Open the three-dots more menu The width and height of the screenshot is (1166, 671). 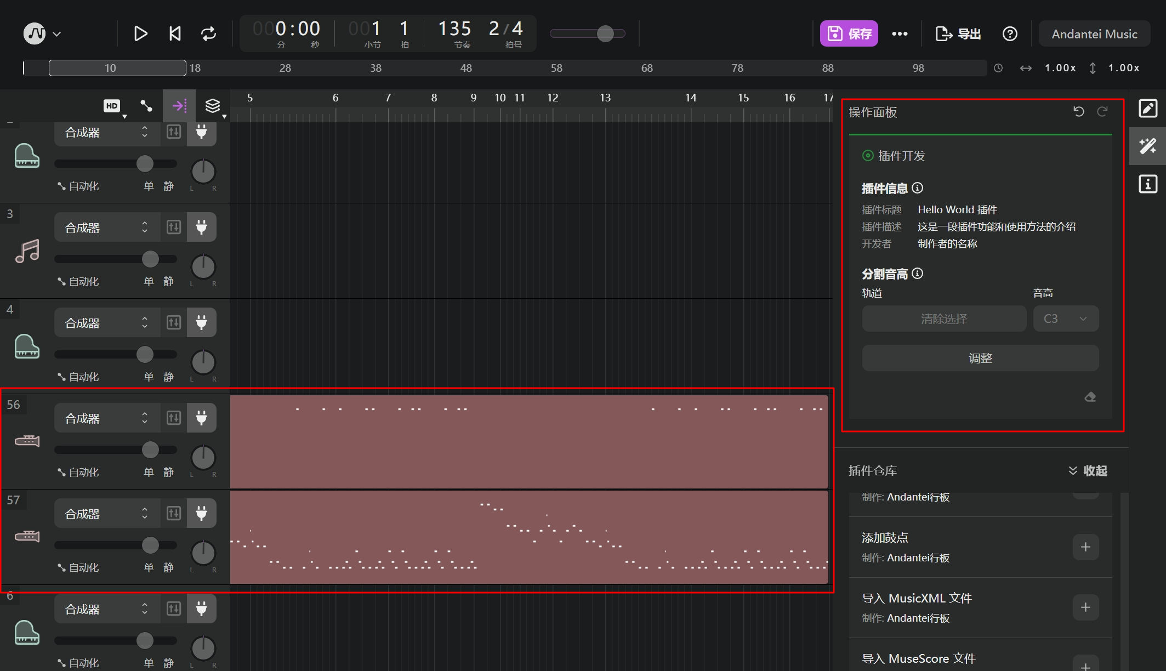pyautogui.click(x=900, y=34)
